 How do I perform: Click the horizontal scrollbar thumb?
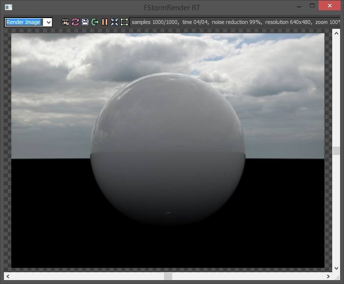pos(168,277)
